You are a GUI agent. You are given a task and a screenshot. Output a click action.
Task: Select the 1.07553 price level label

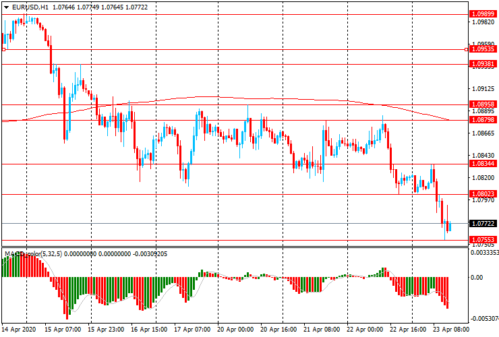[483, 240]
